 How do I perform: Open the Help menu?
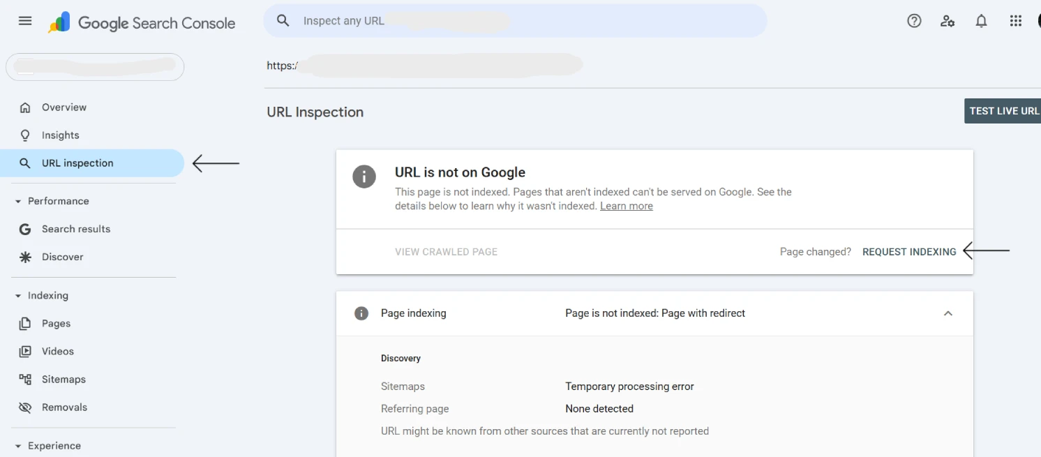(x=914, y=20)
